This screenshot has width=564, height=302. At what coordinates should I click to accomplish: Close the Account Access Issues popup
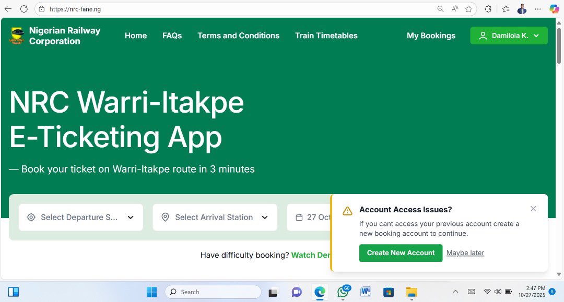(x=533, y=209)
